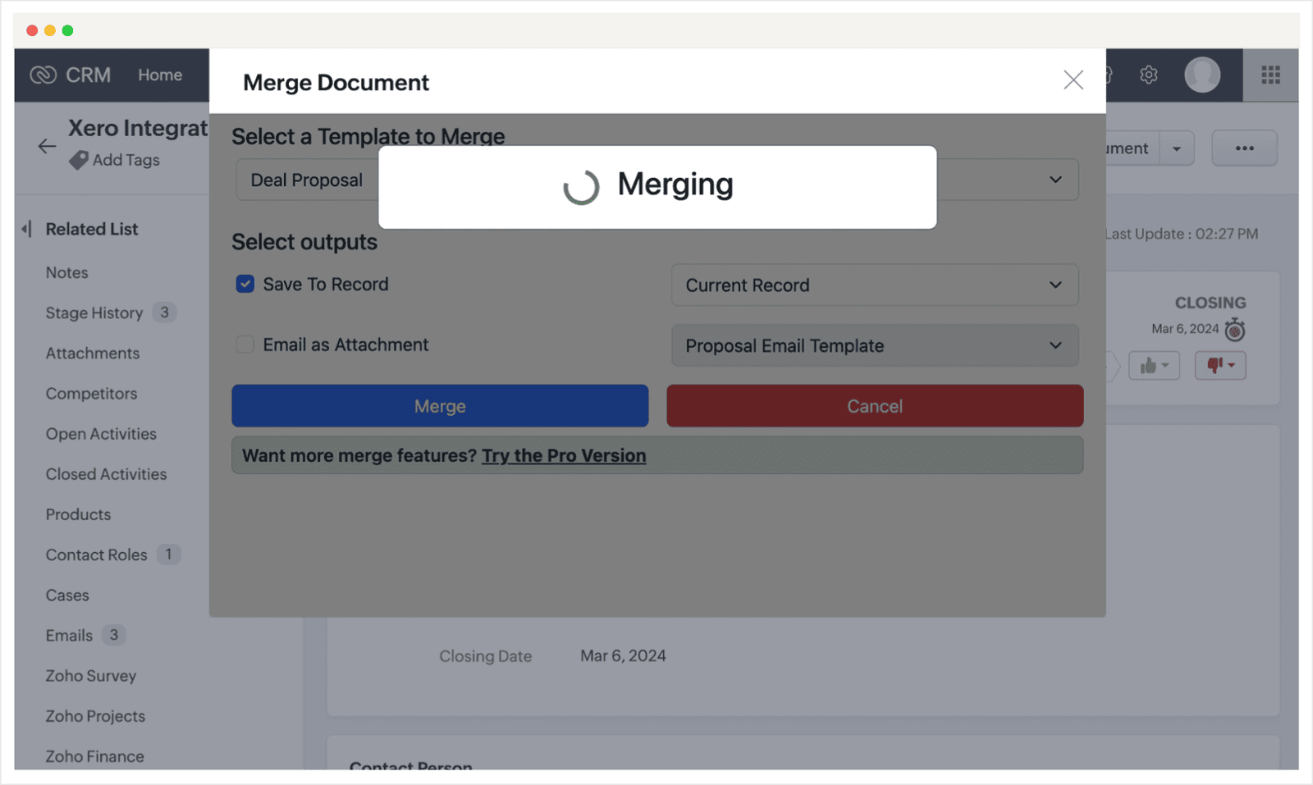The height and width of the screenshot is (785, 1313).
Task: Open Emails related list
Action: click(70, 635)
